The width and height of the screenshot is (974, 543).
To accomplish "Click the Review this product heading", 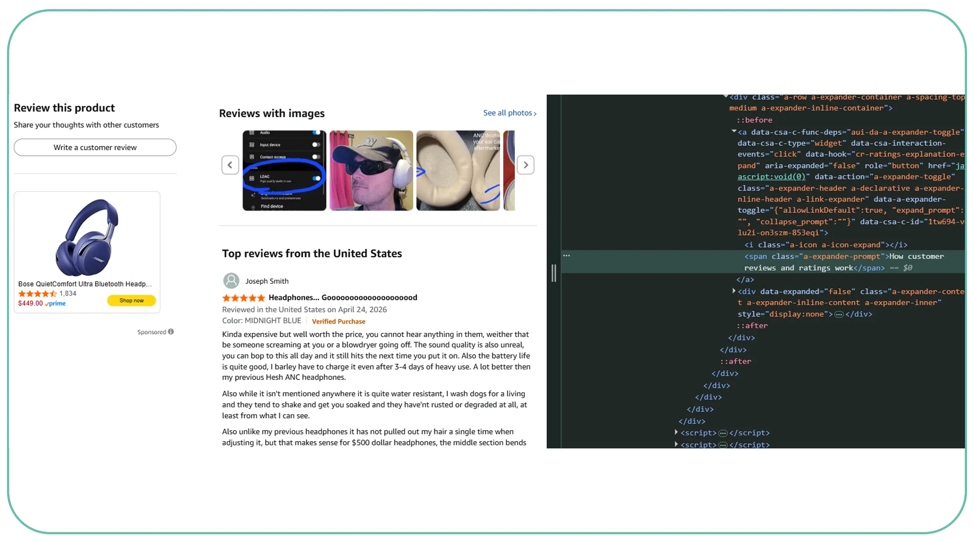I will (x=64, y=108).
